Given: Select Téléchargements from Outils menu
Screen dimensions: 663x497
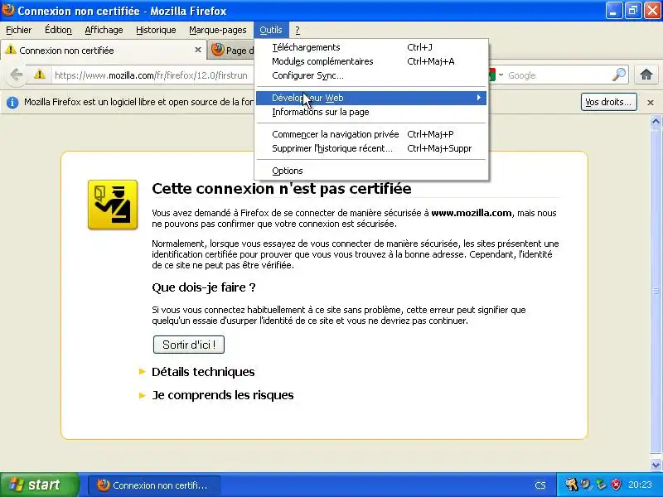Looking at the screenshot, I should [371, 47].
